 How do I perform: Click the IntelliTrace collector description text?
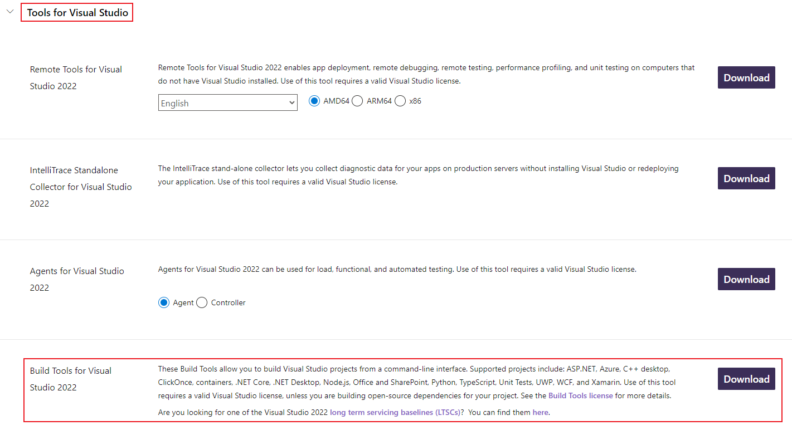[x=418, y=175]
